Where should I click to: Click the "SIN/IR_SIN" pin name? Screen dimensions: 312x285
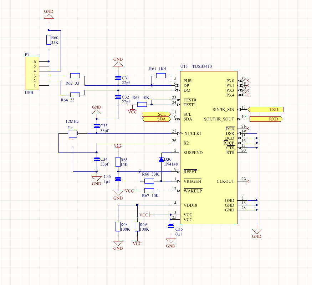(x=223, y=110)
